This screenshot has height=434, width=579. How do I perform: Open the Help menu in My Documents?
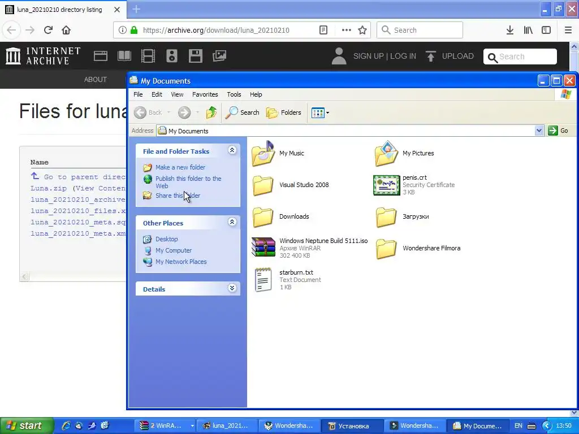point(256,94)
